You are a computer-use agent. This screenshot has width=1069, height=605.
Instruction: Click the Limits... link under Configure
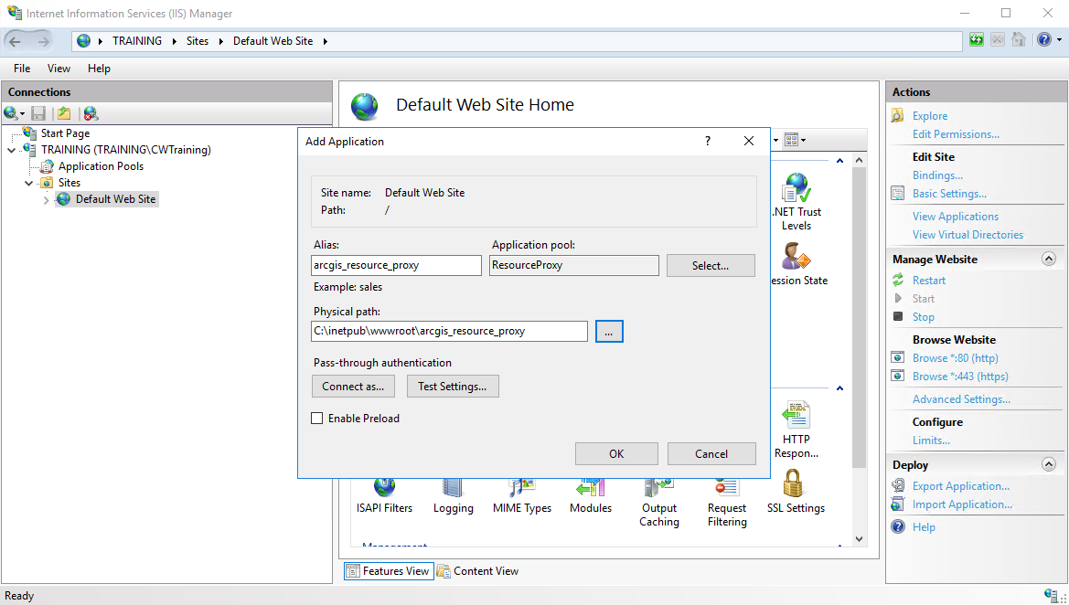931,440
